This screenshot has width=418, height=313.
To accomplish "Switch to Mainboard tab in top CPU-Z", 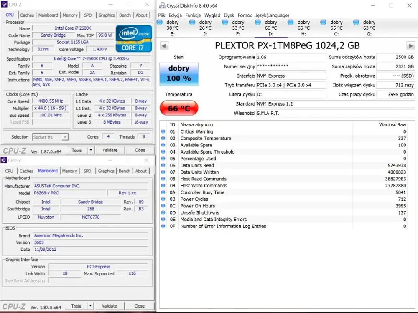I will tap(48, 15).
